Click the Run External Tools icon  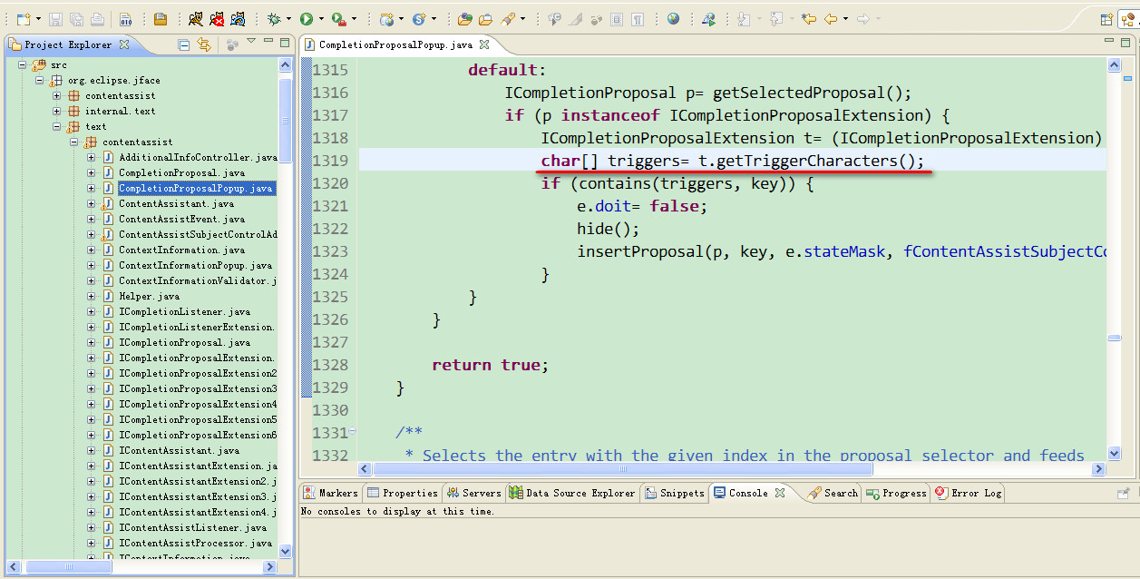click(338, 18)
